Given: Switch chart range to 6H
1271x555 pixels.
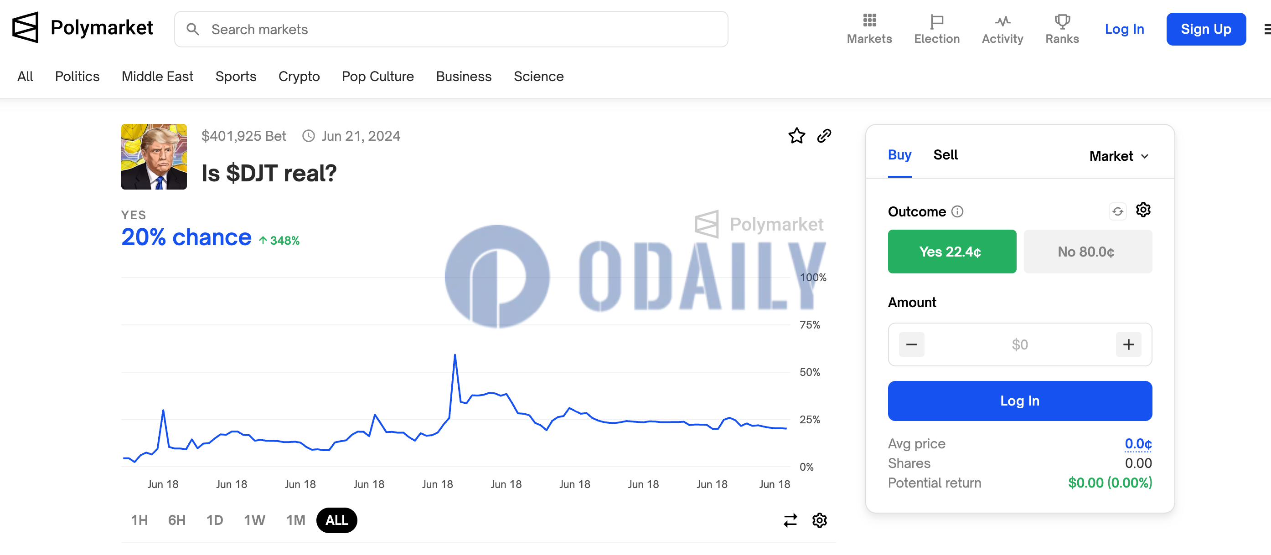Looking at the screenshot, I should tap(176, 520).
